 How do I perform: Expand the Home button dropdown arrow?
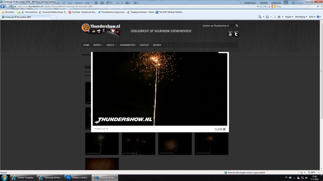pyautogui.click(x=263, y=17)
